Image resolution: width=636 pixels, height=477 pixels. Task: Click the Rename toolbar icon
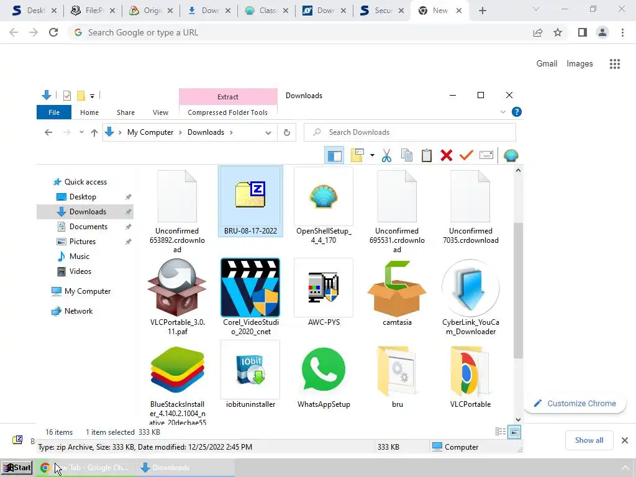(486, 155)
